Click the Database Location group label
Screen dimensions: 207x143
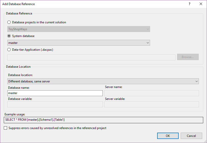[18, 67]
